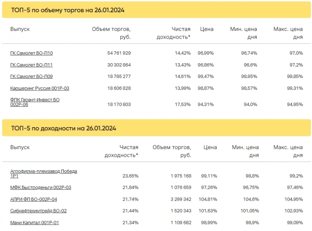This screenshot has width=312, height=231.
Task: Follow the ФПК Гарант-Инвест БО 002Р-06 link
Action: point(35,102)
